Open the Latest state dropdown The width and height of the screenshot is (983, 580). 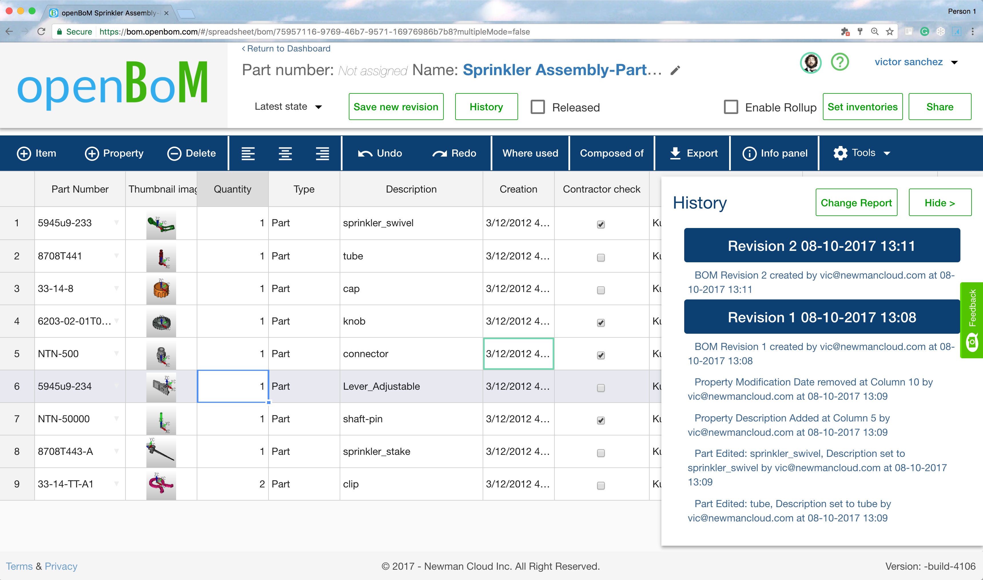click(288, 106)
